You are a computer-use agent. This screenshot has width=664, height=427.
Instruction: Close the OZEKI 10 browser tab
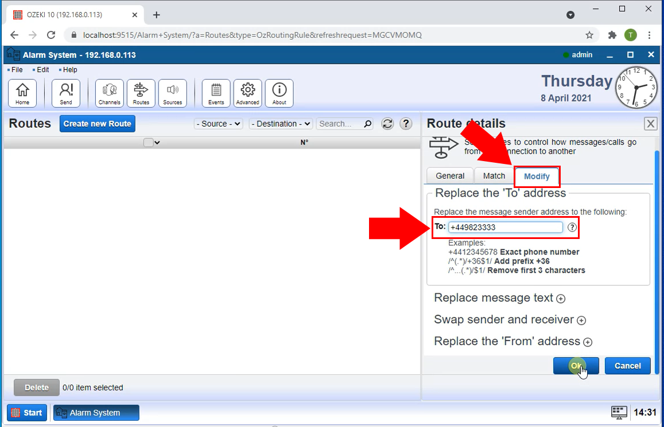click(x=135, y=15)
